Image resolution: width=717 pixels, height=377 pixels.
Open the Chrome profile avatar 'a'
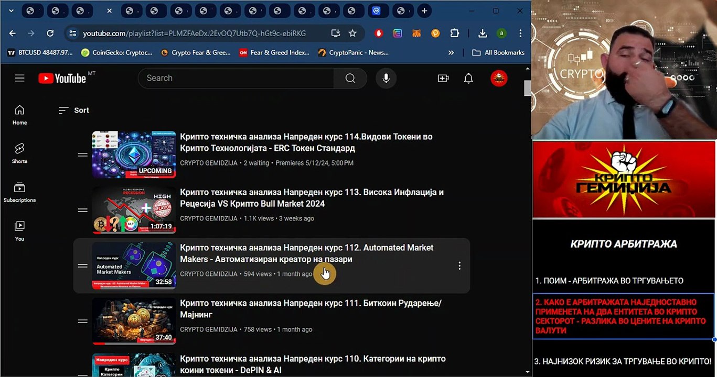501,33
